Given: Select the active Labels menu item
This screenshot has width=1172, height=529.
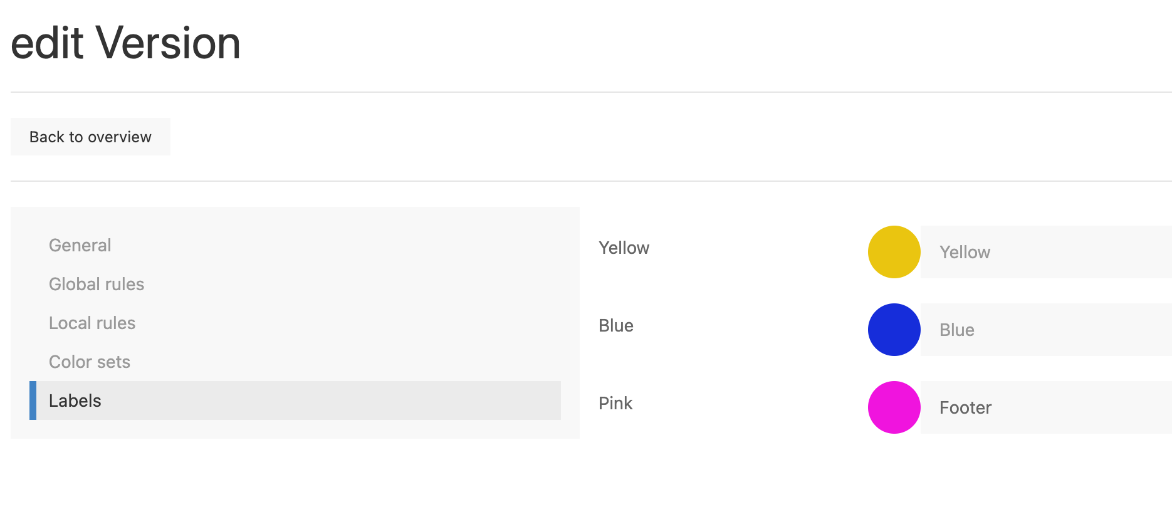Looking at the screenshot, I should point(75,401).
